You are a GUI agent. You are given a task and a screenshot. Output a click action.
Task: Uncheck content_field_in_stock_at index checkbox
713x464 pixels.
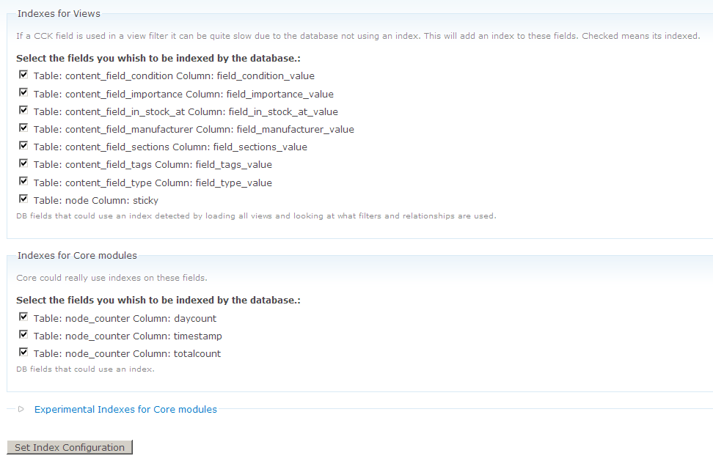(x=23, y=111)
